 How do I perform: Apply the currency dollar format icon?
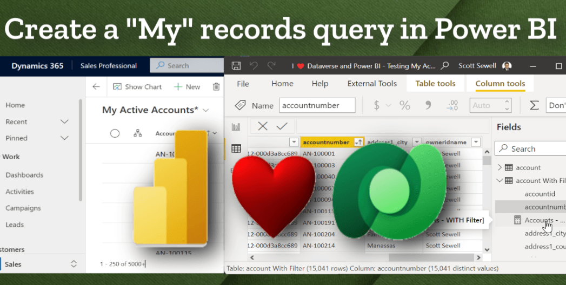(x=376, y=105)
